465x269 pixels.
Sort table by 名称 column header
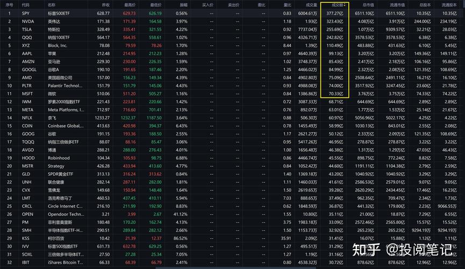pyautogui.click(x=52, y=5)
